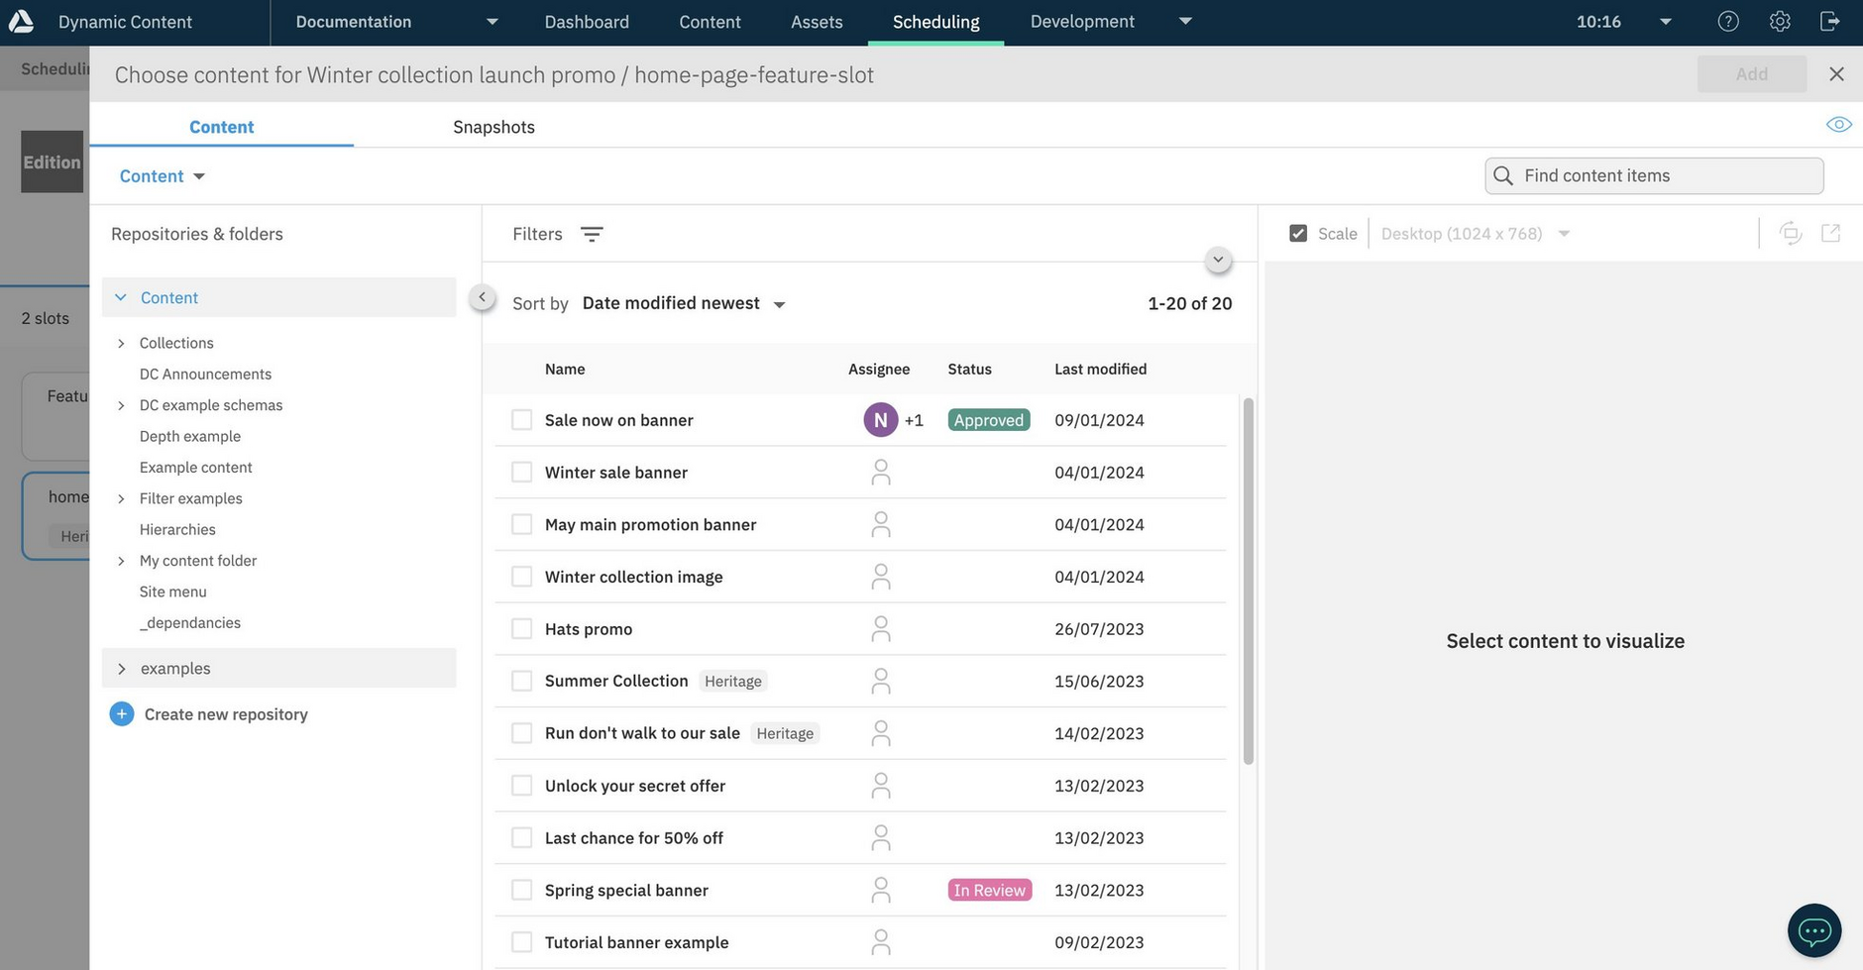The width and height of the screenshot is (1863, 970).
Task: Click the log out icon
Action: click(1830, 21)
